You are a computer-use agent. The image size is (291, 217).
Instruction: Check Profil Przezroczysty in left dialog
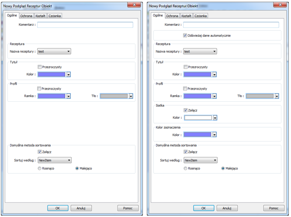[x=39, y=89]
